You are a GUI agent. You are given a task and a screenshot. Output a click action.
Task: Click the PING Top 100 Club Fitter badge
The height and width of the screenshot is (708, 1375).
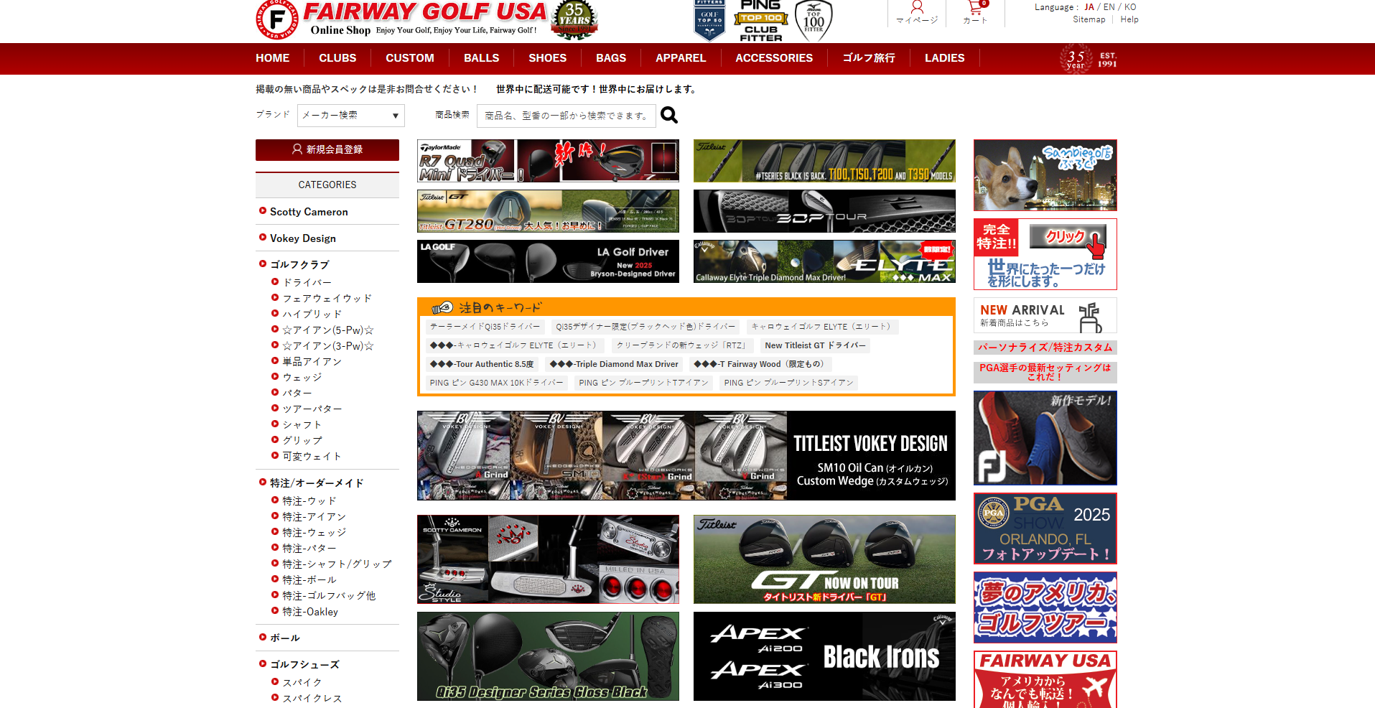point(760,20)
